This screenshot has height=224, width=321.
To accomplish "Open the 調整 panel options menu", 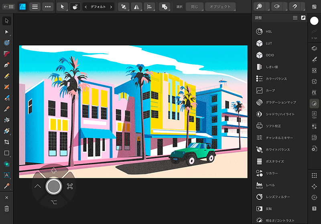I will click(295, 18).
